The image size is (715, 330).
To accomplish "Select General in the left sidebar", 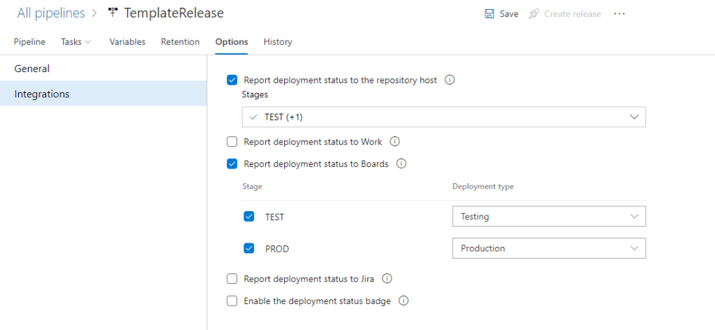I will coord(32,69).
